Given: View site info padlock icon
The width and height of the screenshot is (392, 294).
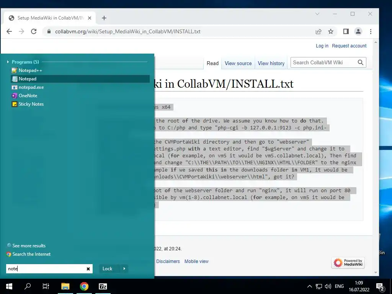Looking at the screenshot, I should (49, 31).
